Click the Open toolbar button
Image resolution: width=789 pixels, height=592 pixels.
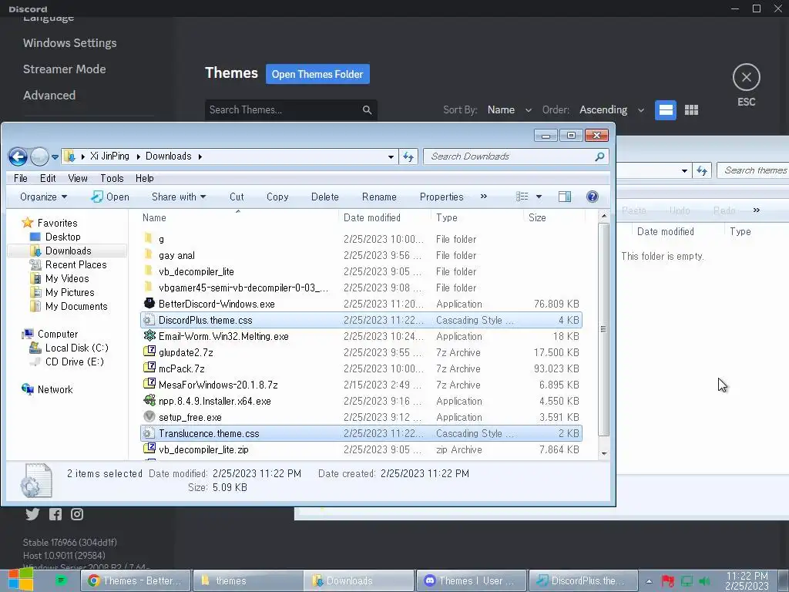click(110, 197)
